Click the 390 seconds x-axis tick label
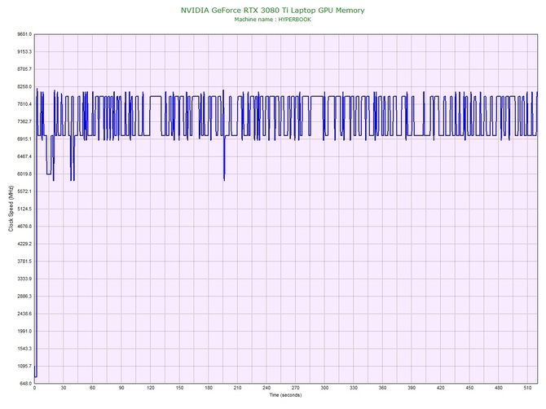Screen dimensions: 546x409 pyautogui.click(x=412, y=388)
